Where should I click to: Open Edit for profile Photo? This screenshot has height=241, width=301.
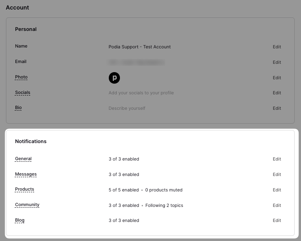point(277,78)
